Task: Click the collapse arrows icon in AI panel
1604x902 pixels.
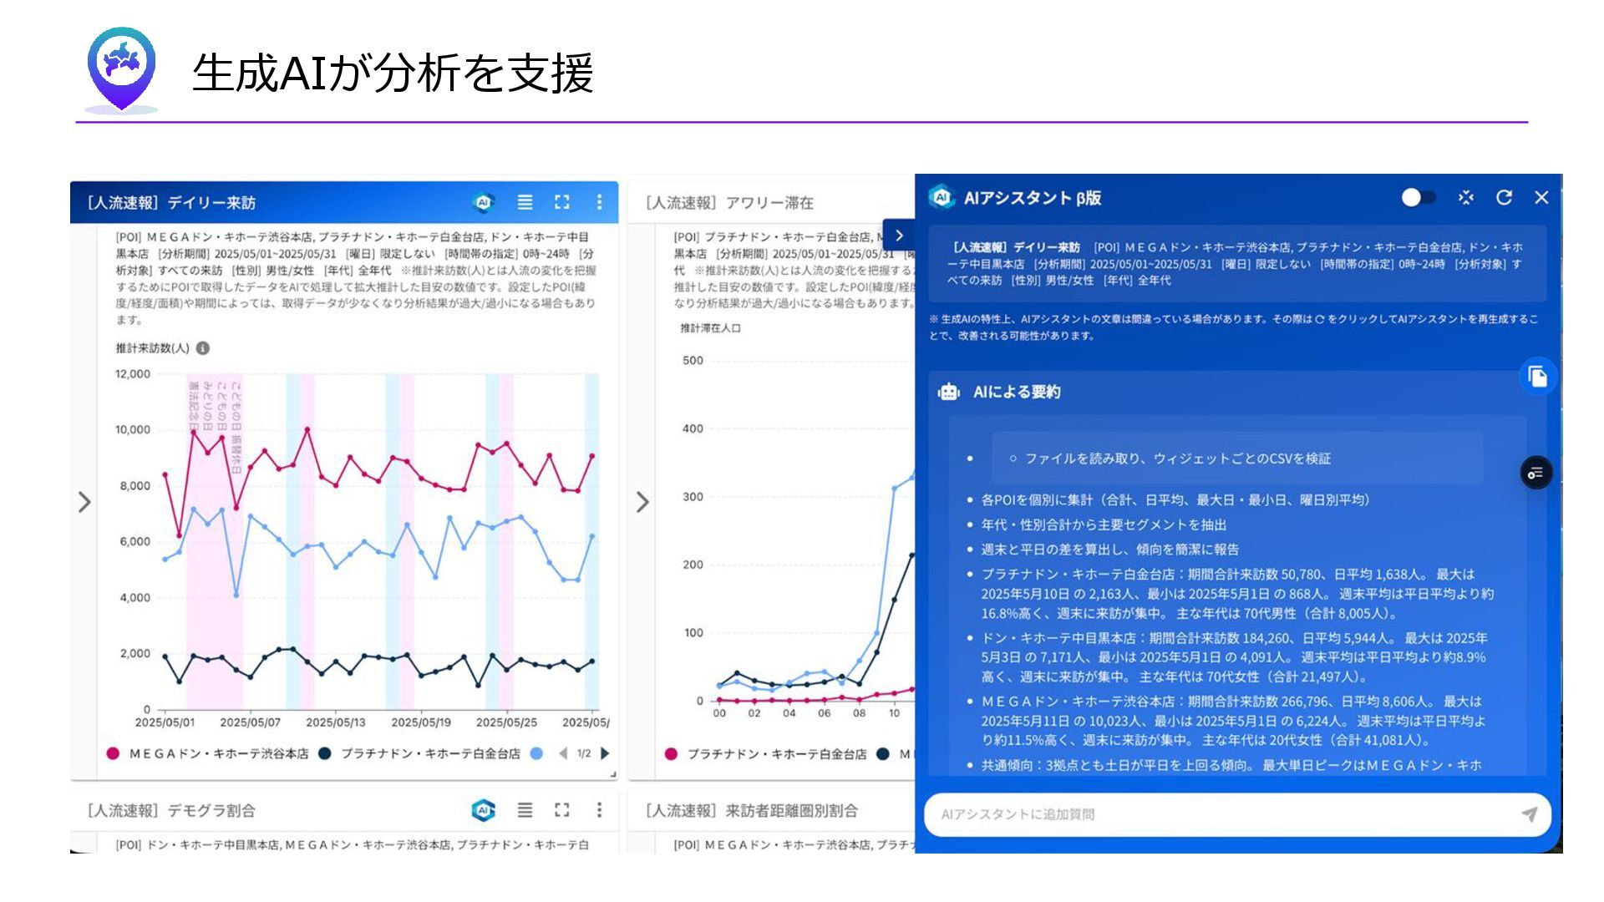Action: pos(1465,197)
